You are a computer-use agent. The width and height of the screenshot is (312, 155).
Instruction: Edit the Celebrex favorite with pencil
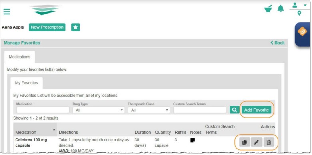pos(256,142)
